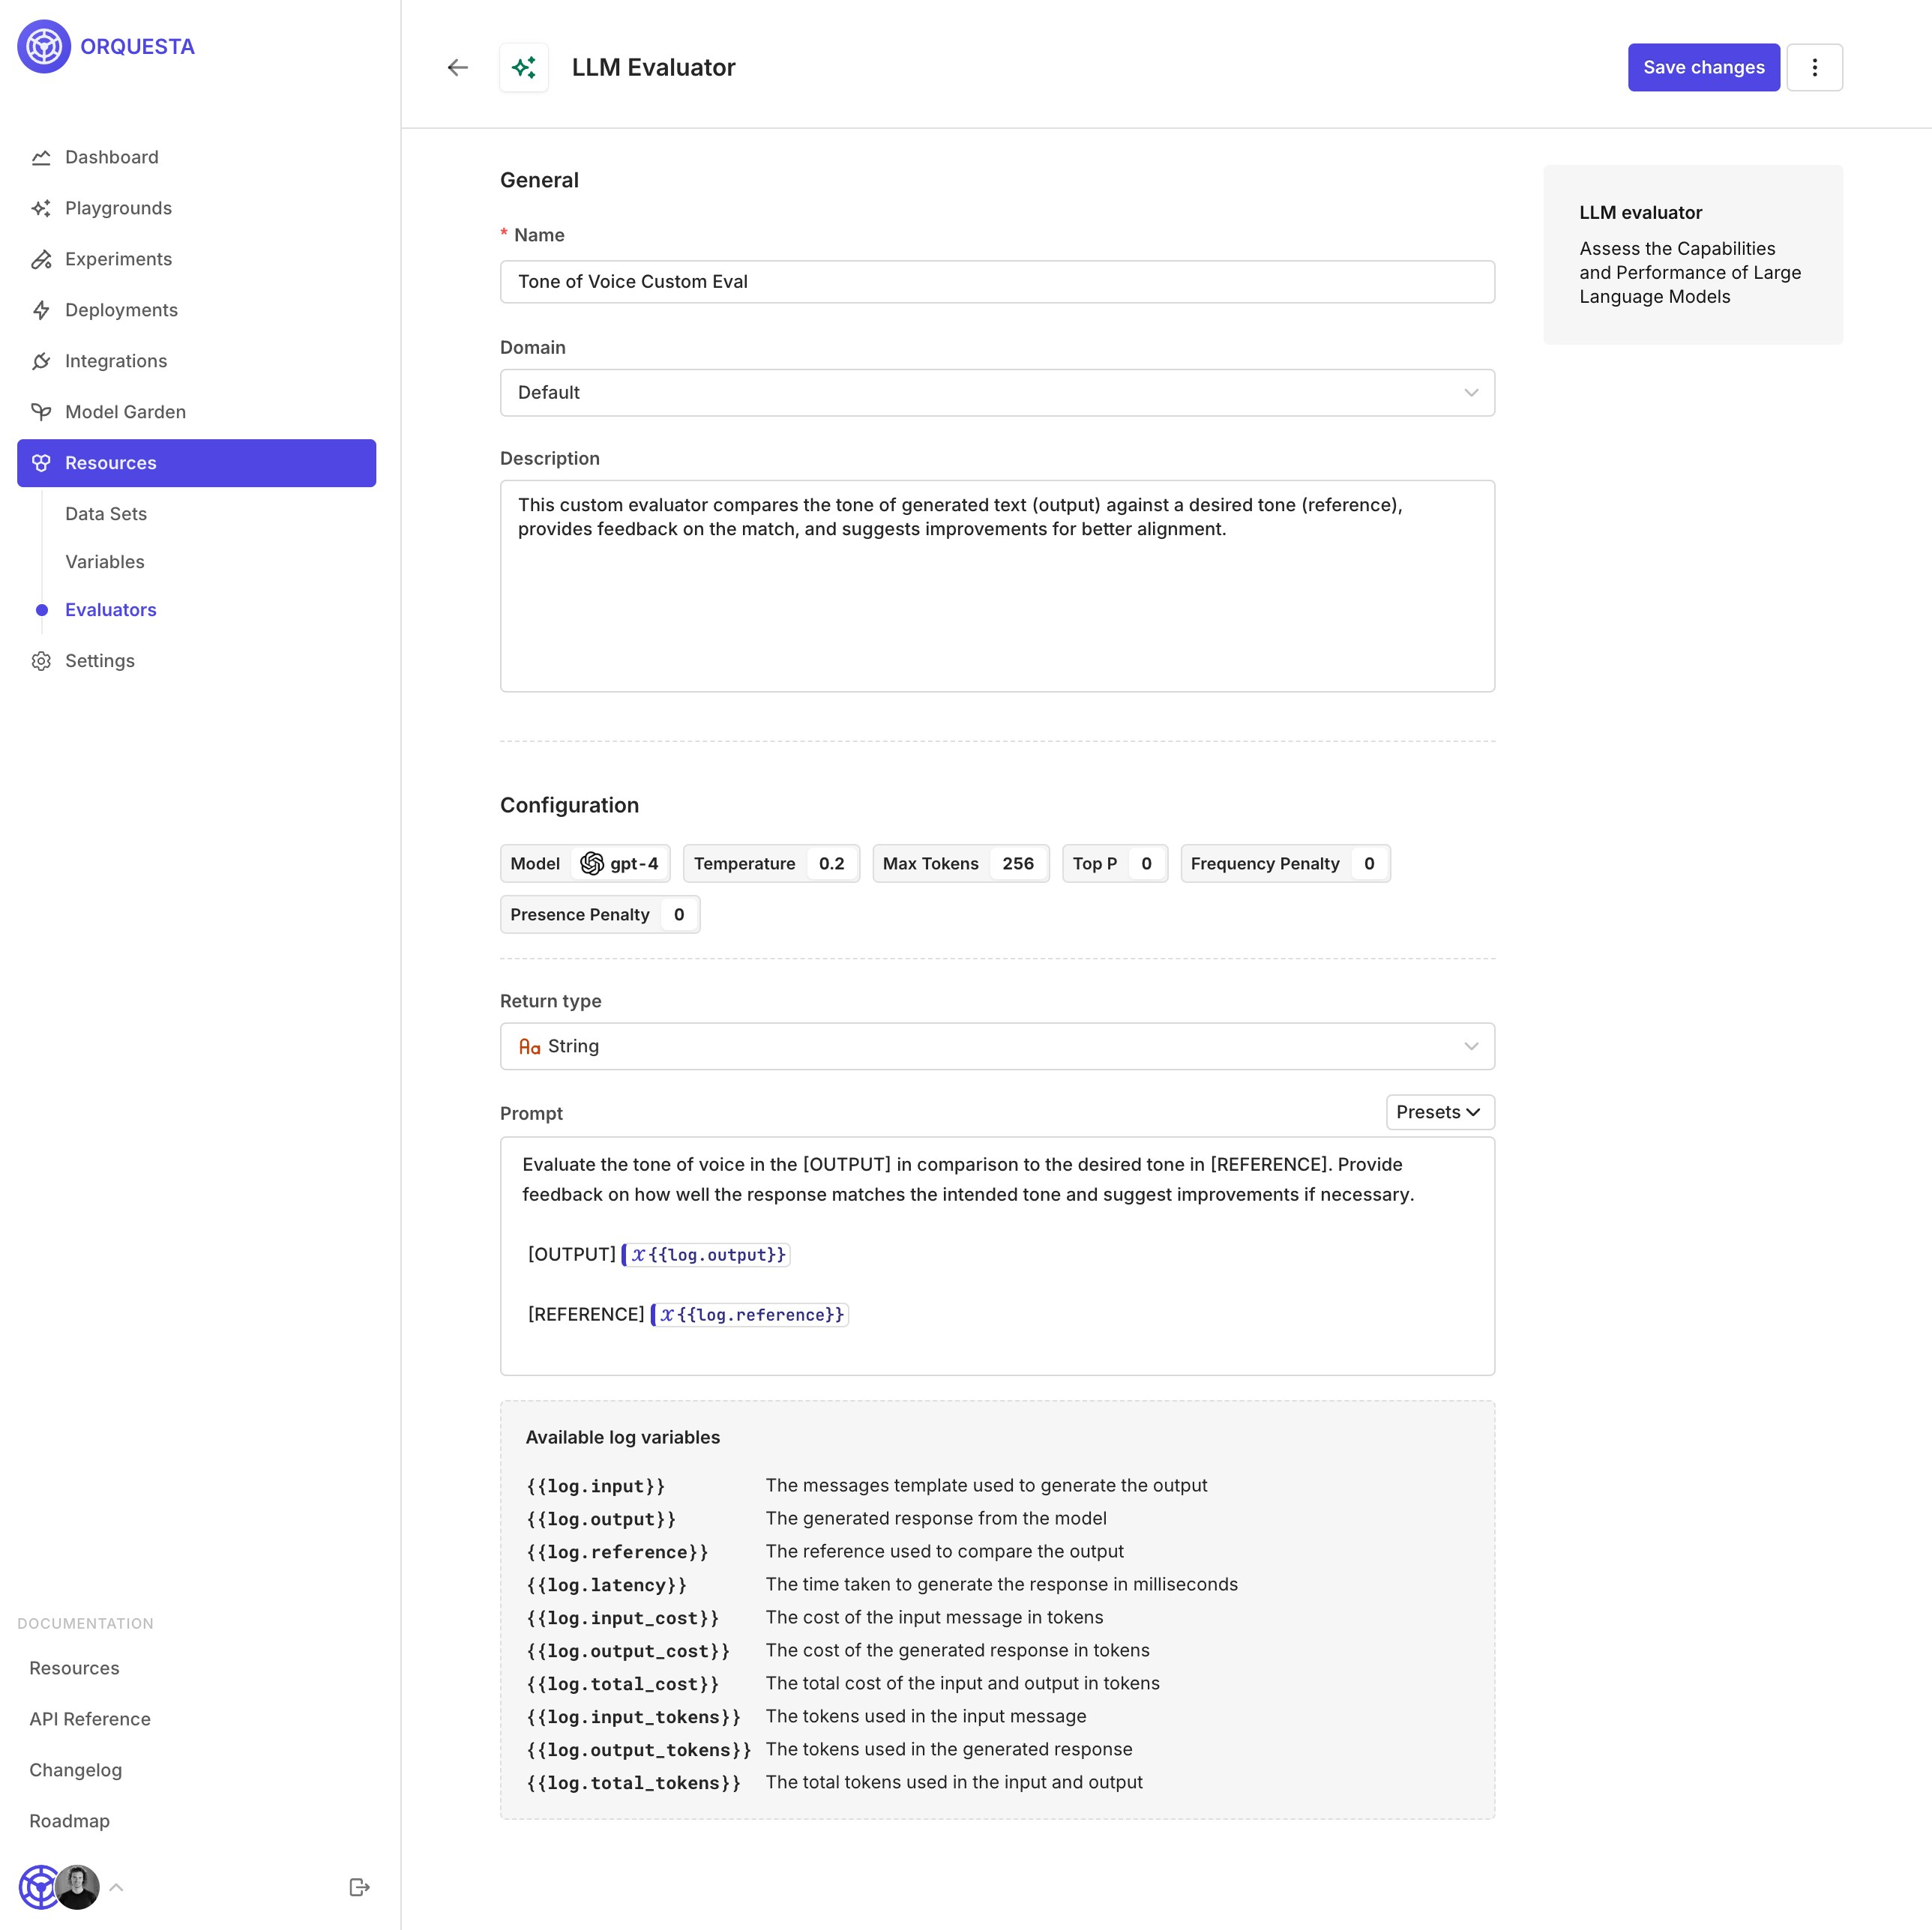The height and width of the screenshot is (1930, 1932).
Task: Click the Name input field
Action: (996, 282)
